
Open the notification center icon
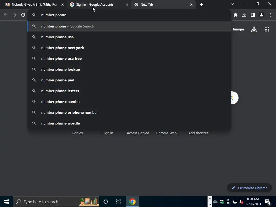(267, 202)
